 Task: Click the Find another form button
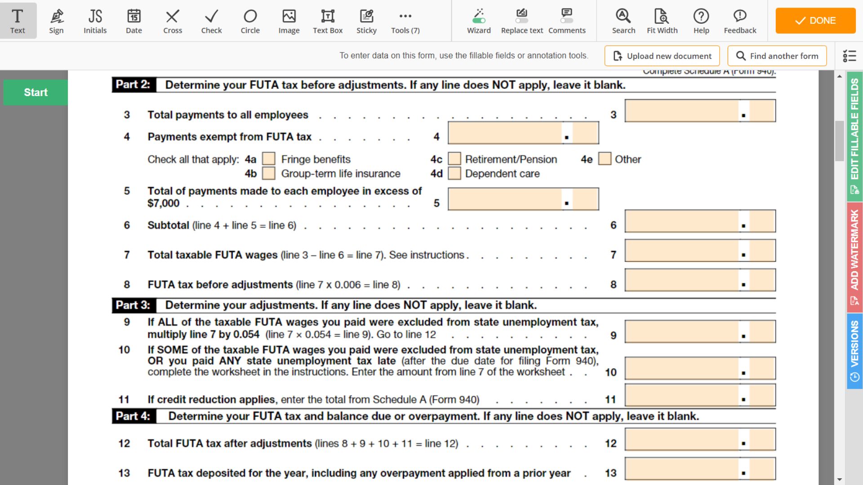(778, 55)
